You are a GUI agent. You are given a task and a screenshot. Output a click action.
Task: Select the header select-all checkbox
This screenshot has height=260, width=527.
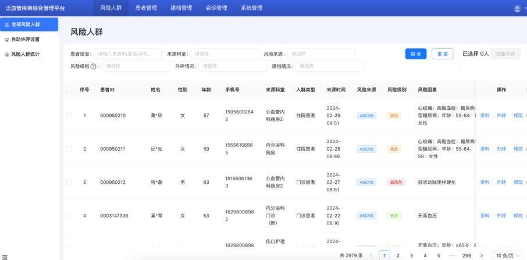pyautogui.click(x=69, y=90)
